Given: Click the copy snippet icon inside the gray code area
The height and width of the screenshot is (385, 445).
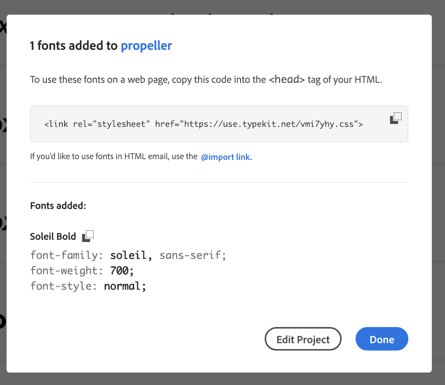Looking at the screenshot, I should (396, 118).
